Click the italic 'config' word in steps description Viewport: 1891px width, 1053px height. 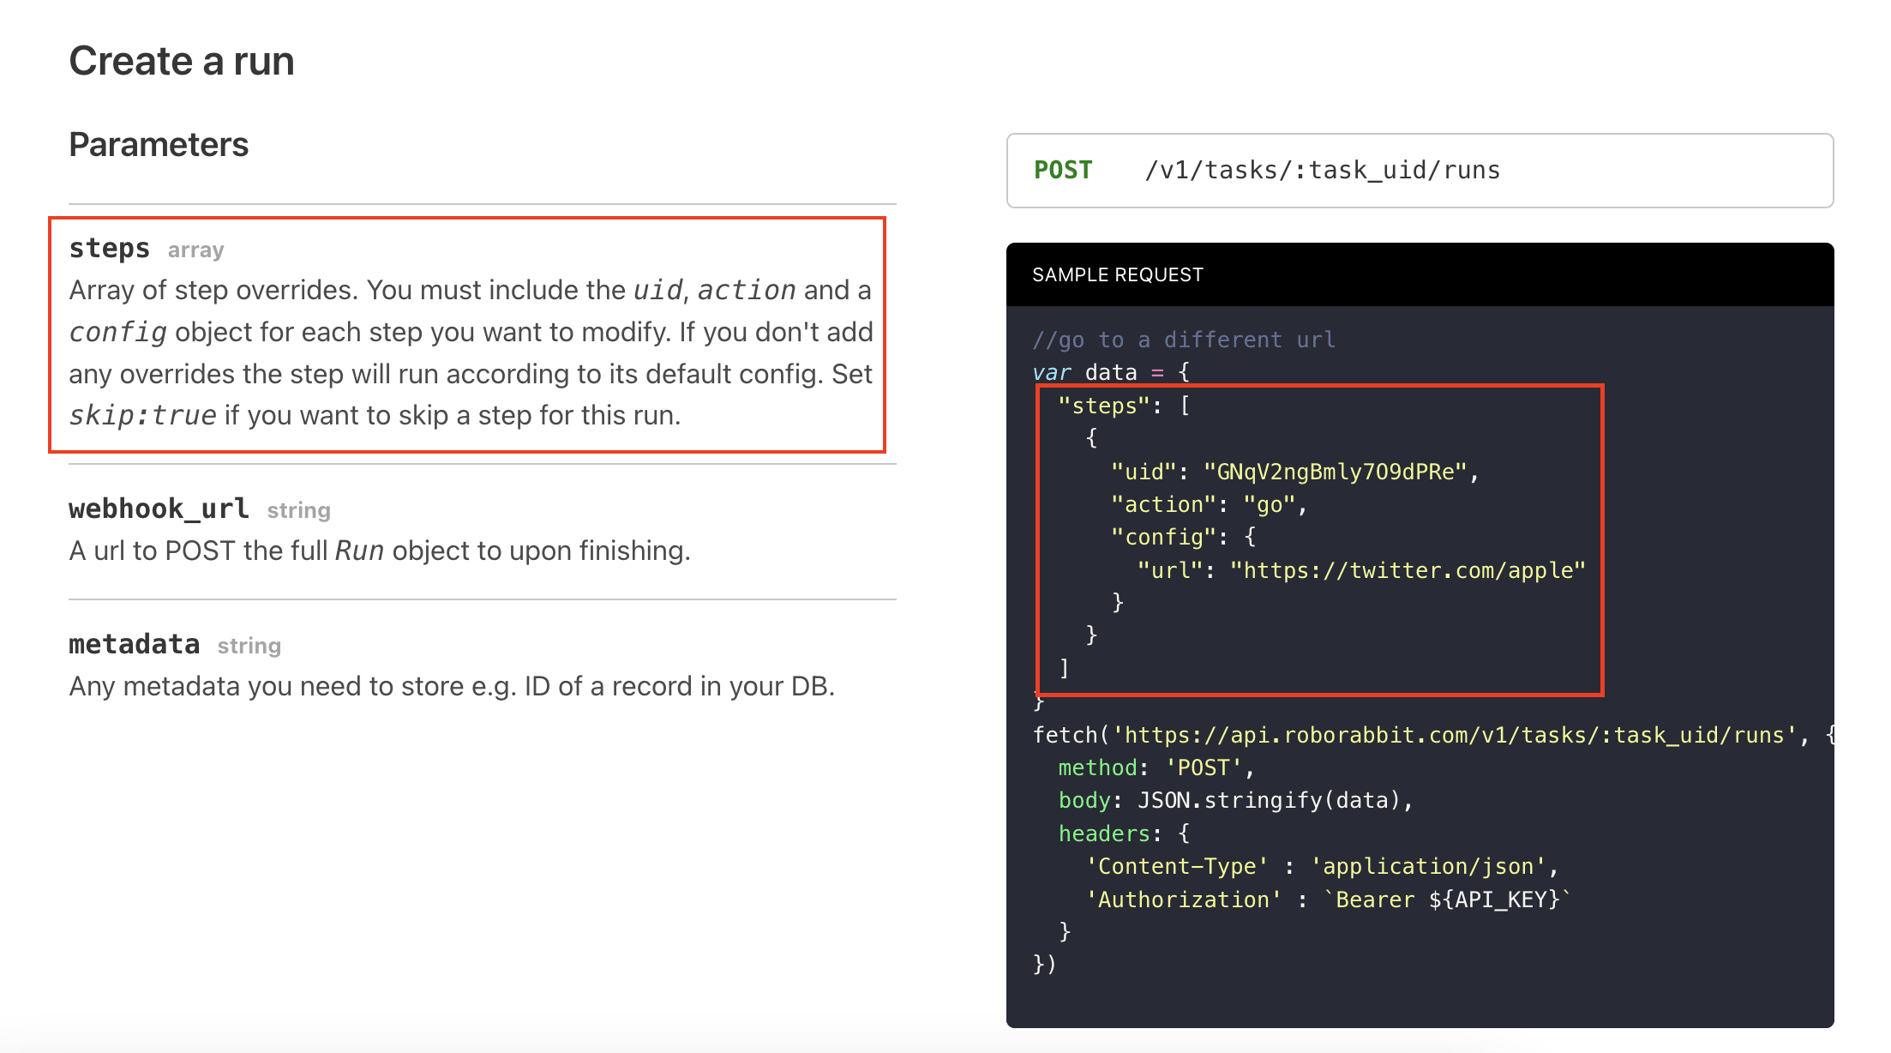pos(118,332)
